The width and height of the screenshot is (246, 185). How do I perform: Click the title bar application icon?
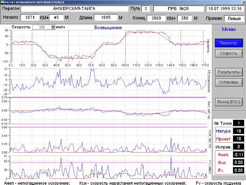(x=2, y=2)
